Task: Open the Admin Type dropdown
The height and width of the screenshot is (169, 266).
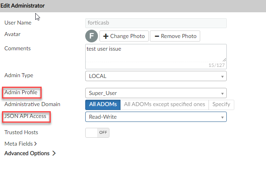Action: click(156, 76)
